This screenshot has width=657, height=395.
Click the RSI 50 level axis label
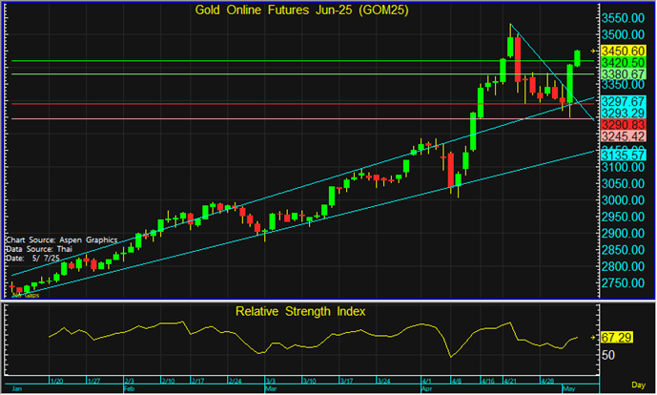(608, 355)
